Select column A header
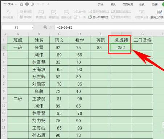The height and width of the screenshot is (139, 164). [x=18, y=34]
